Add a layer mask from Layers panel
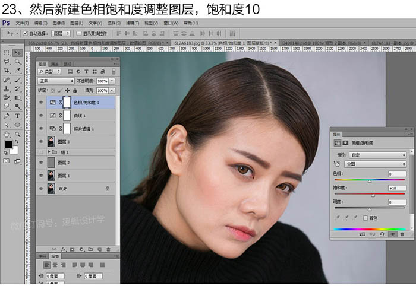This screenshot has width=416, height=286. pos(72,249)
